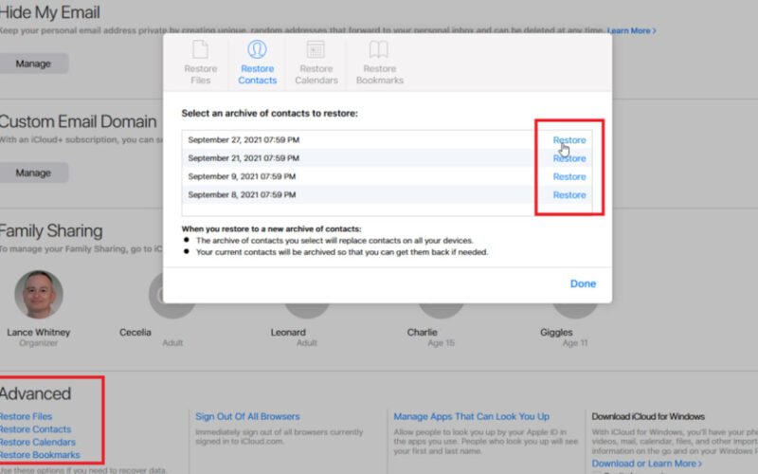758x474 pixels.
Task: Restore the September 8, 2021 archive
Action: click(569, 195)
